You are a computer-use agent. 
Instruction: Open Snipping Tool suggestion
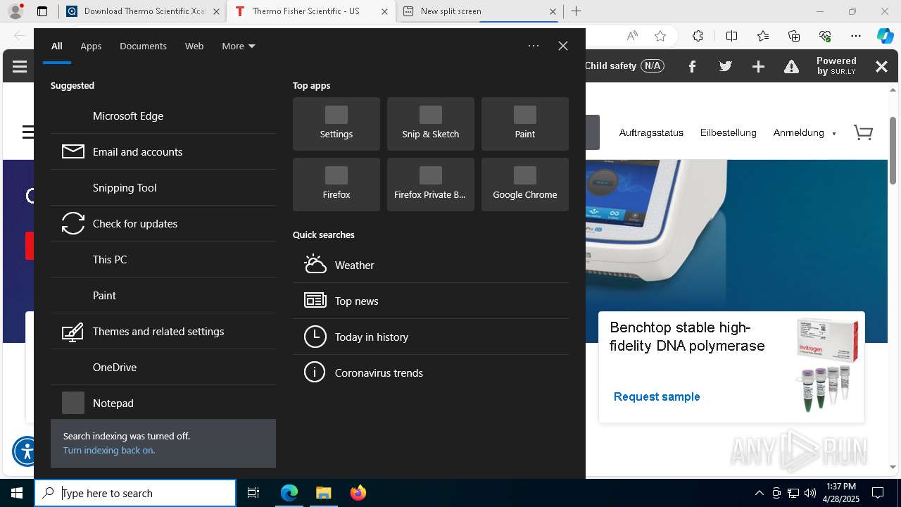(163, 187)
